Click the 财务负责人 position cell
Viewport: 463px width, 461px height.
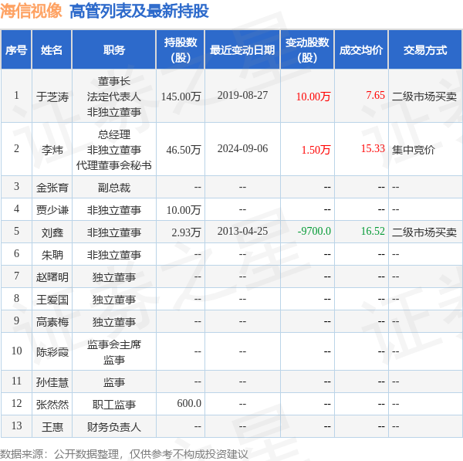point(114,427)
